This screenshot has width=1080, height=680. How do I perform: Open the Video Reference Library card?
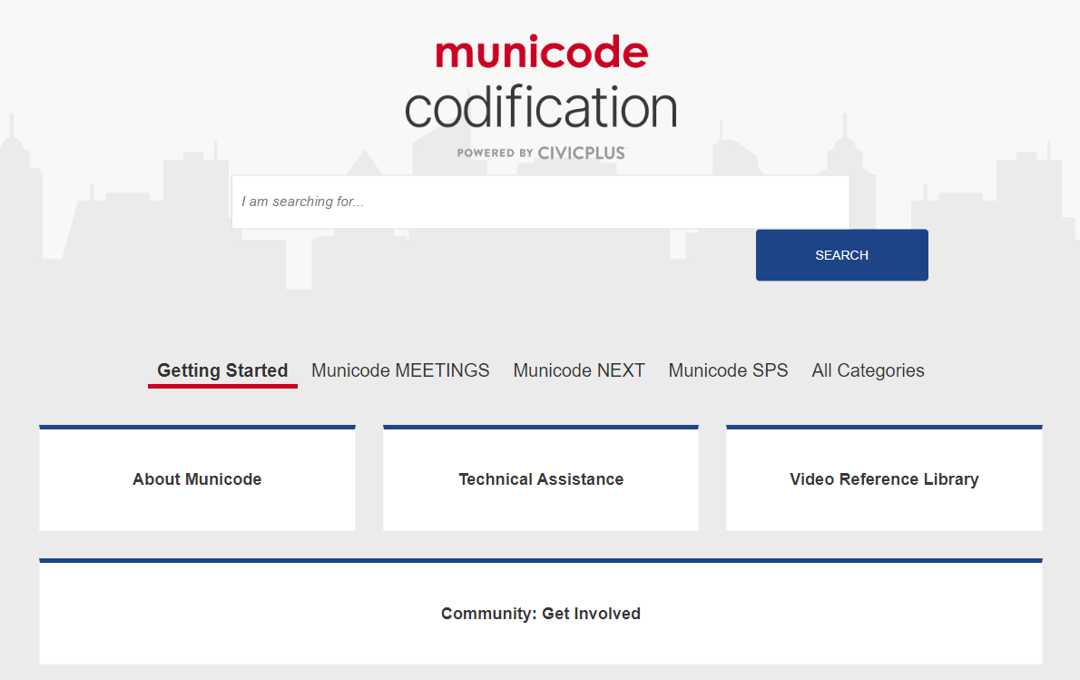pos(884,478)
